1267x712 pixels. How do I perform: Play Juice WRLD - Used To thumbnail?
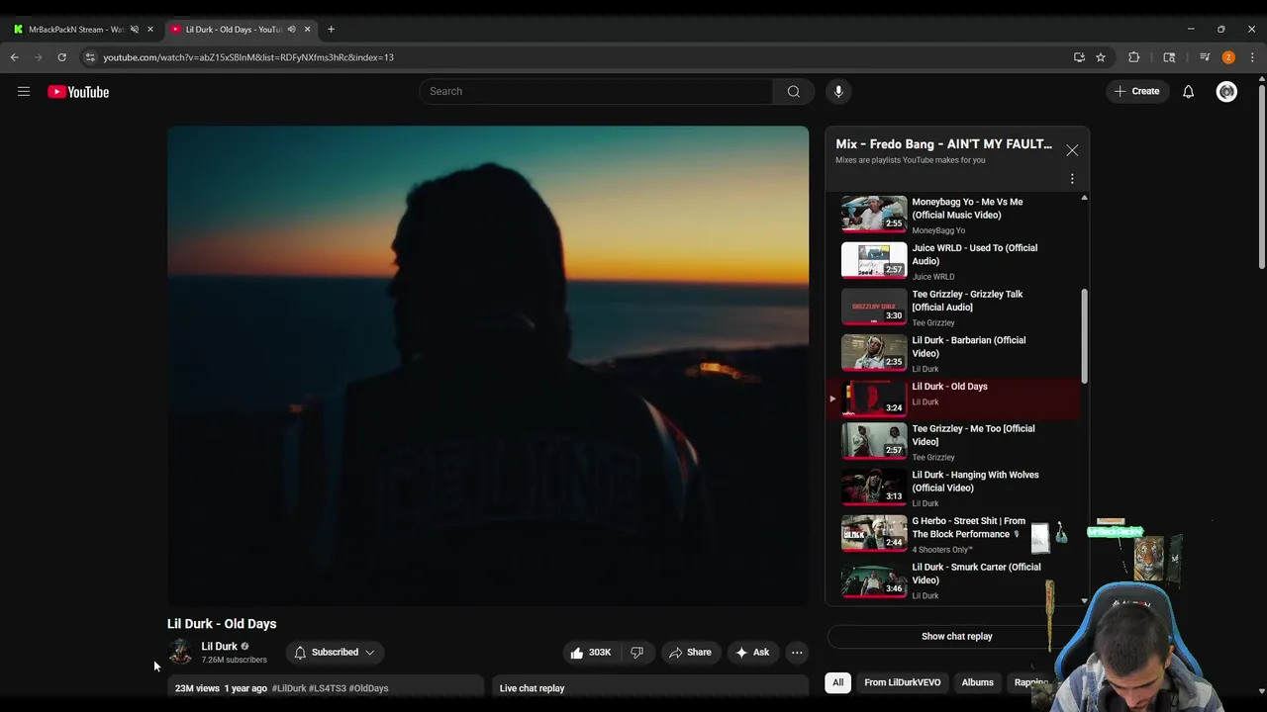click(x=874, y=260)
